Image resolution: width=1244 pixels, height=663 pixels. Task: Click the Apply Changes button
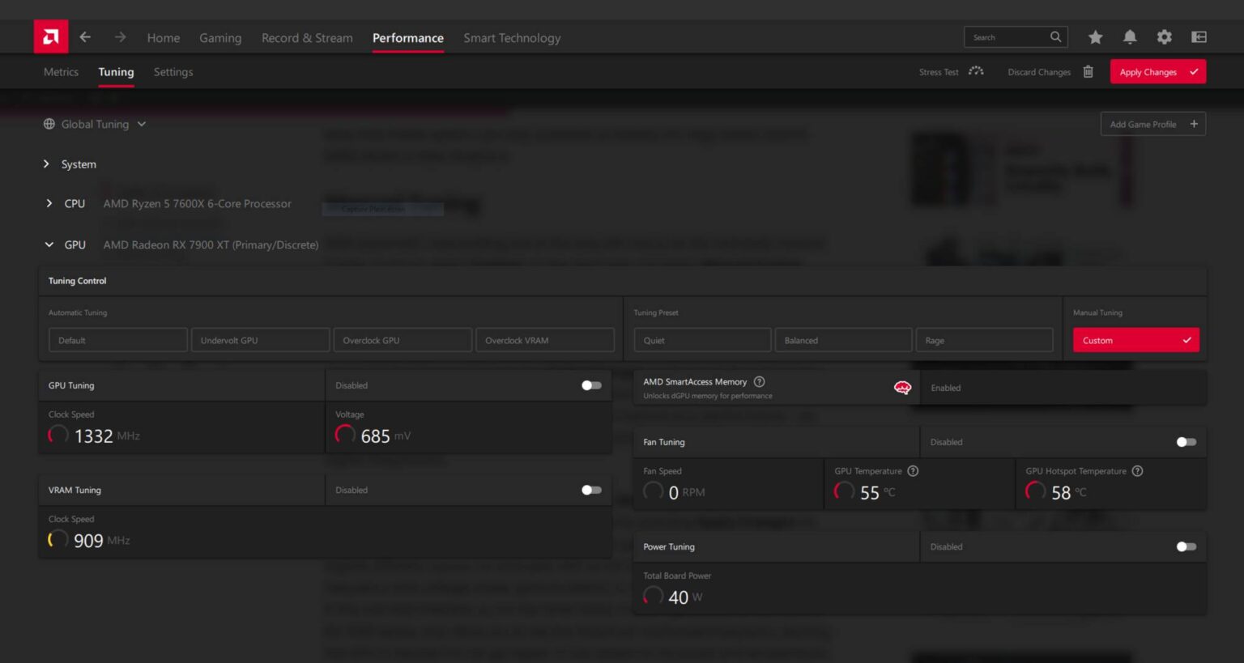coord(1157,71)
